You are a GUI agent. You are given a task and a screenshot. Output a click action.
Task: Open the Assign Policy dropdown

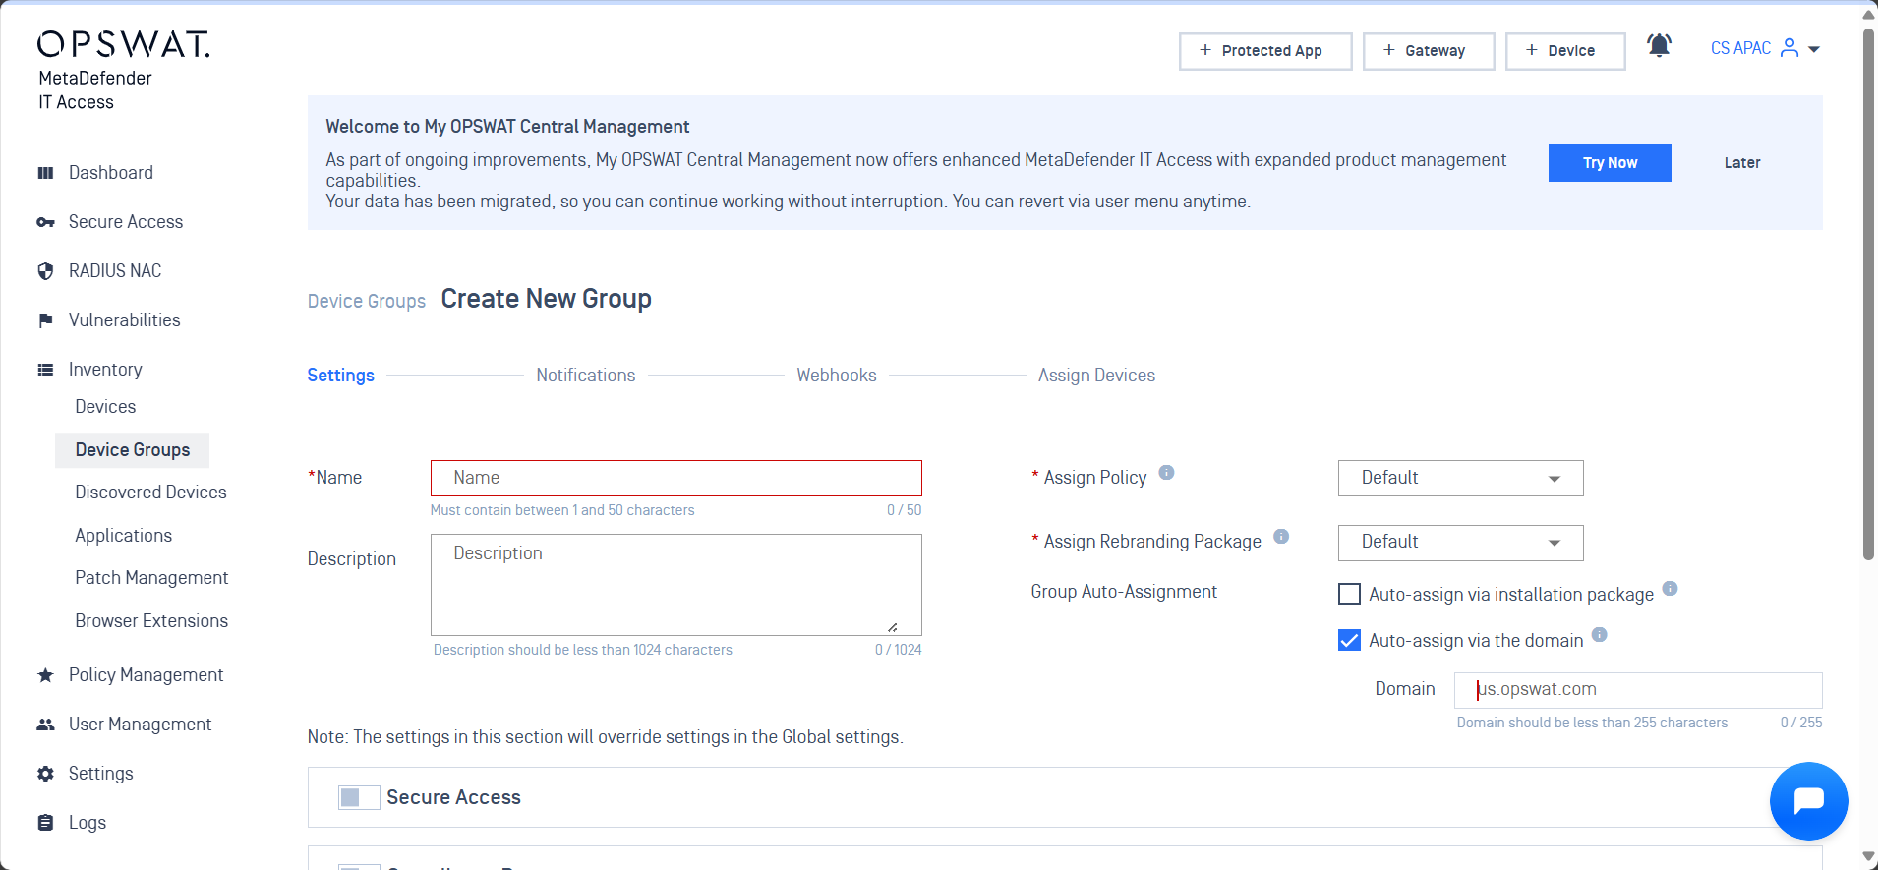click(1460, 479)
